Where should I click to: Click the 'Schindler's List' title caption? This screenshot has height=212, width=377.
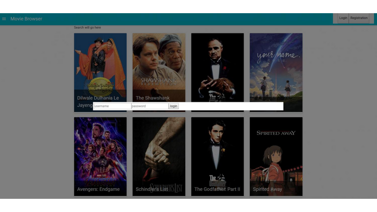pyautogui.click(x=152, y=189)
